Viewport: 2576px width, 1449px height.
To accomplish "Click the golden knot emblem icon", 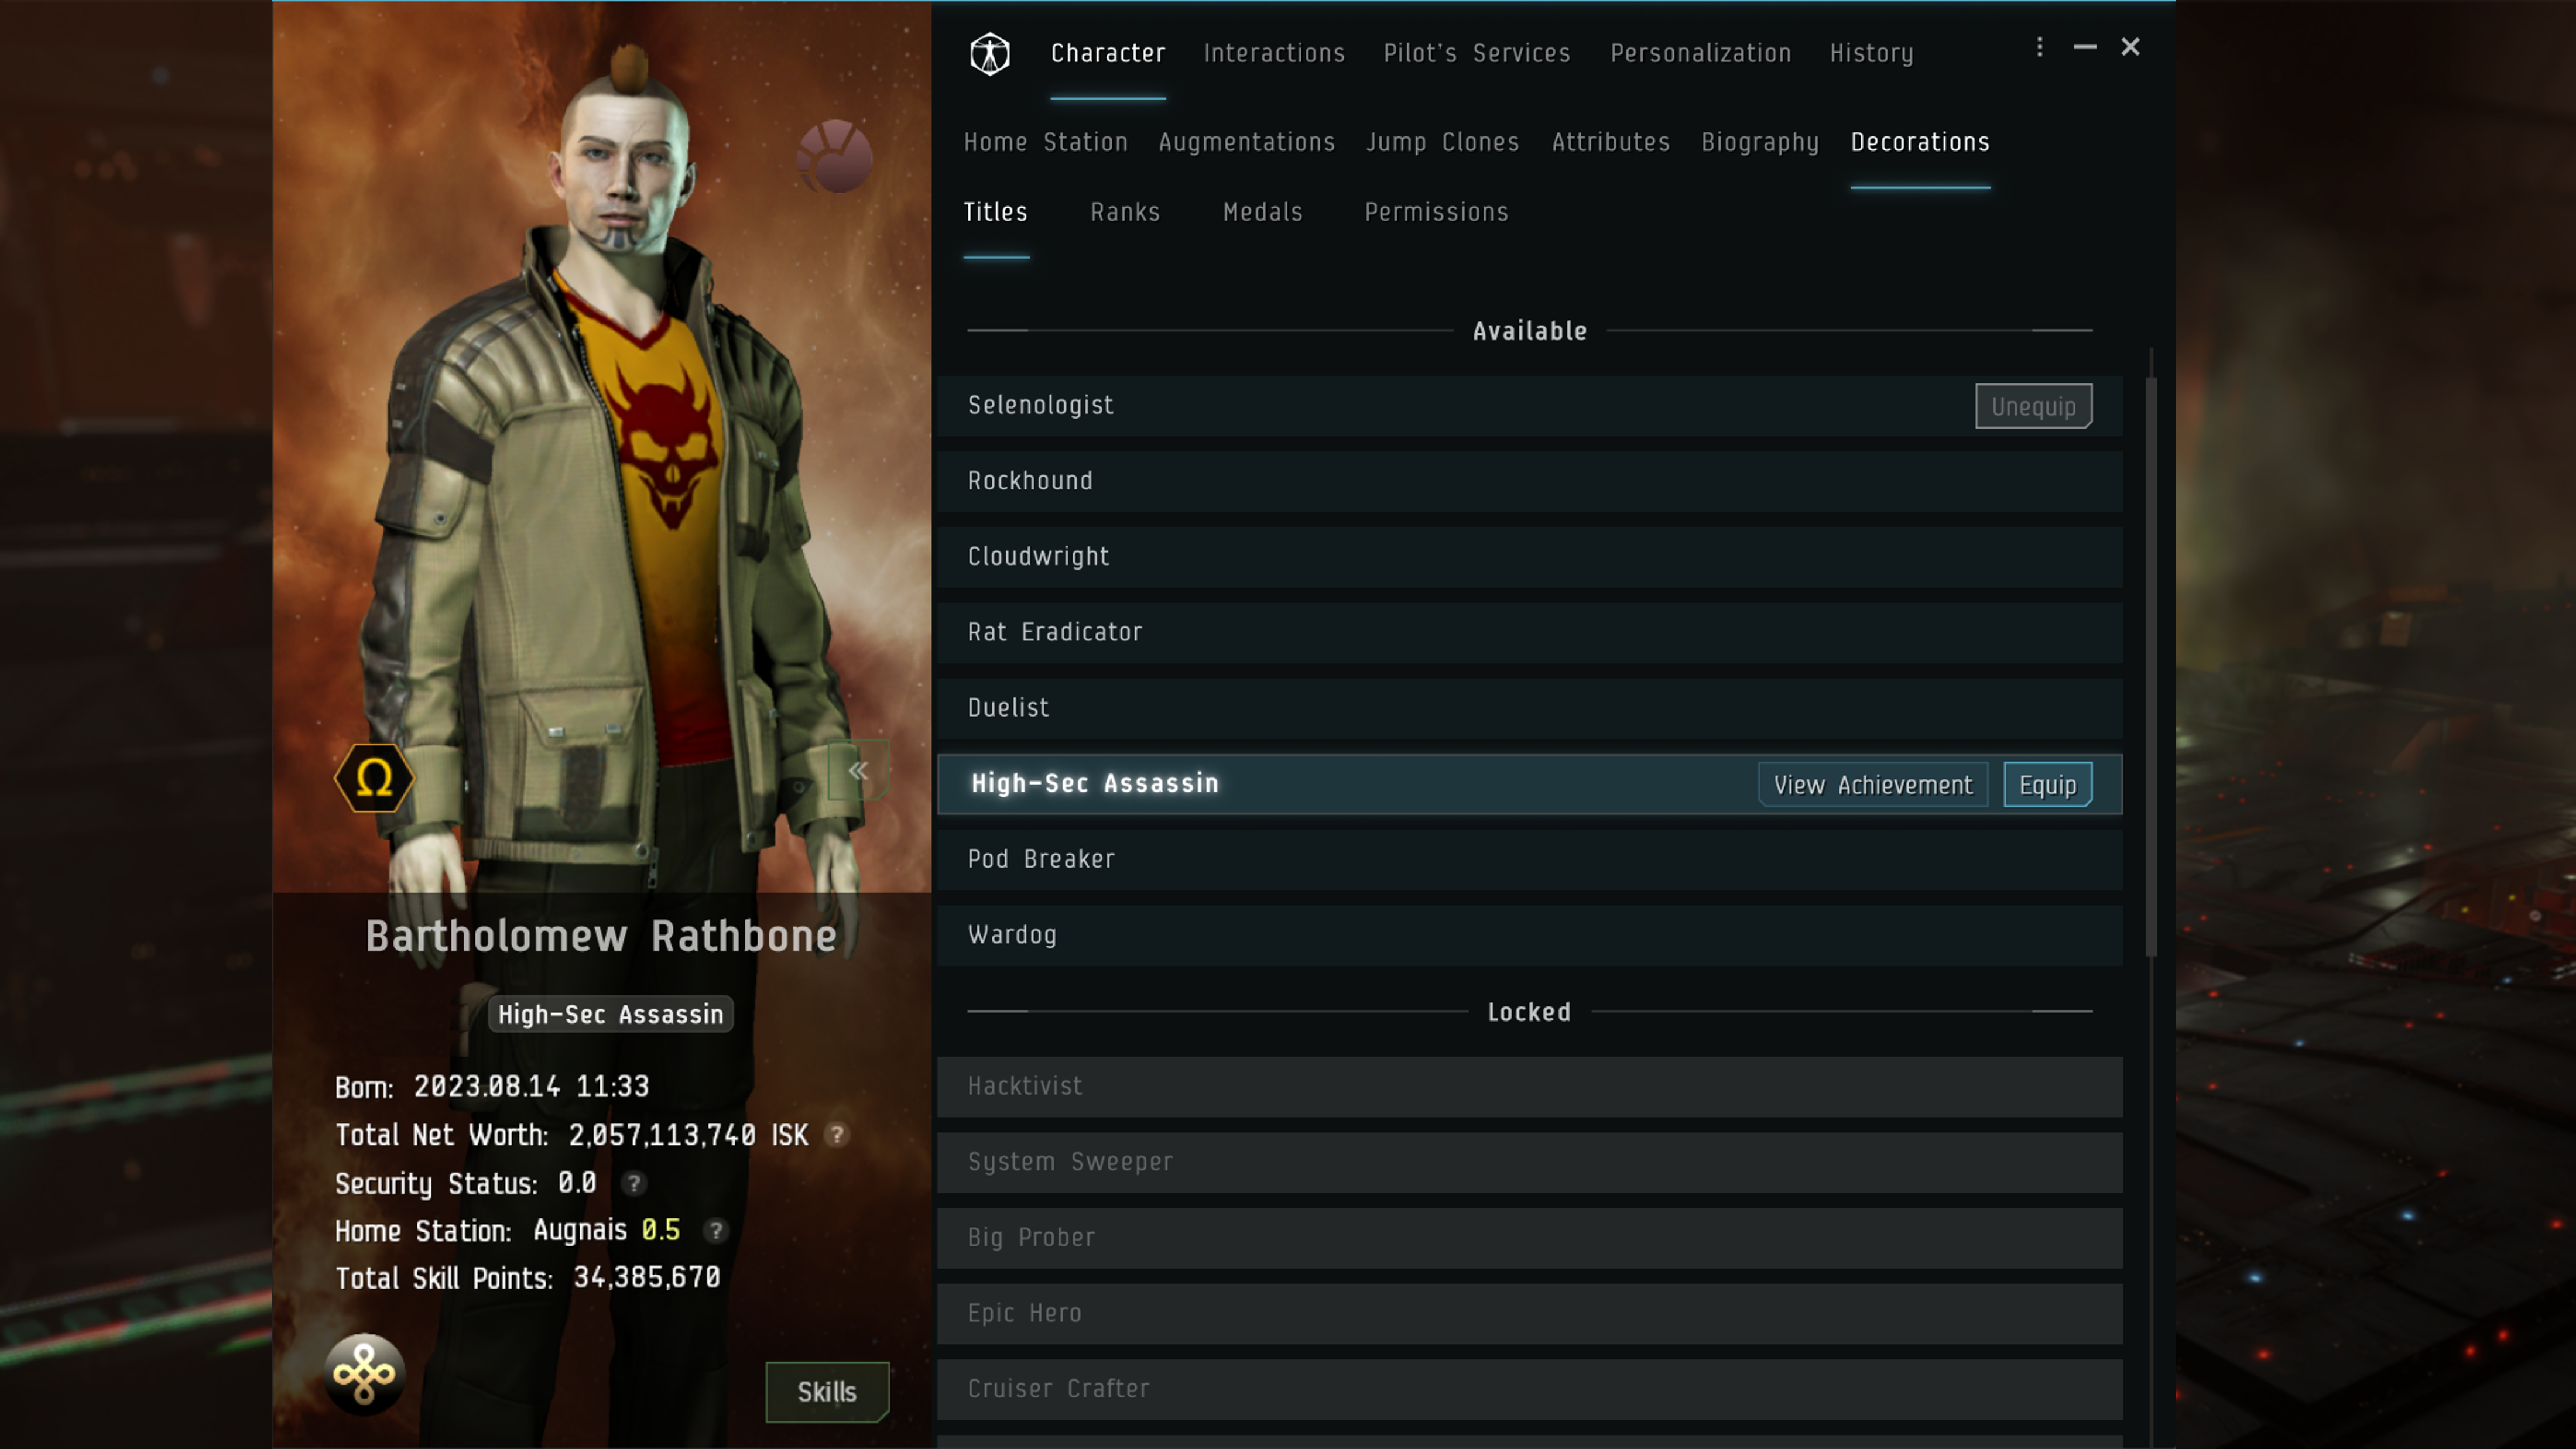I will pos(365,1374).
